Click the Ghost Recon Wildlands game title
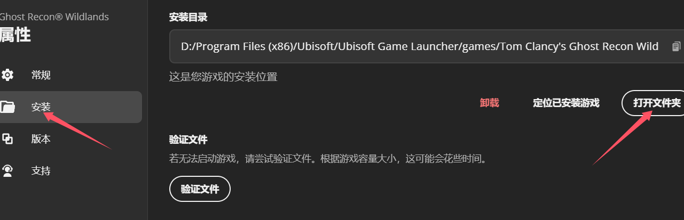The height and width of the screenshot is (220, 684). point(54,17)
